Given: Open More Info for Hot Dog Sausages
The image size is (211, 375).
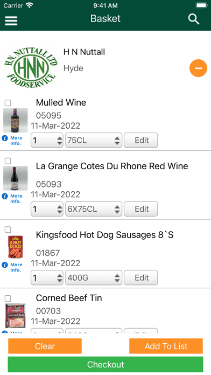Looking at the screenshot, I should pos(12,267).
